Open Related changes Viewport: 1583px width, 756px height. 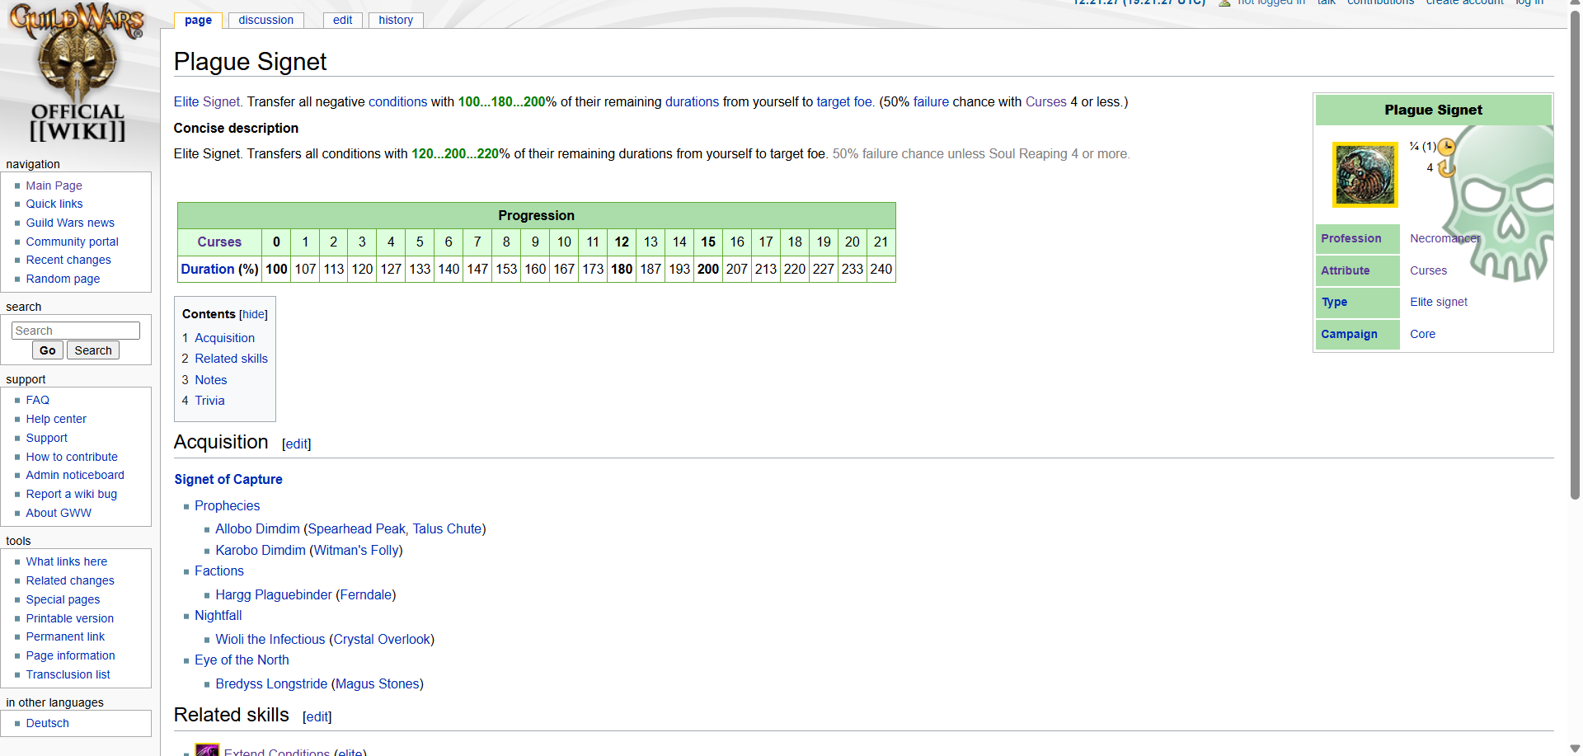(70, 580)
